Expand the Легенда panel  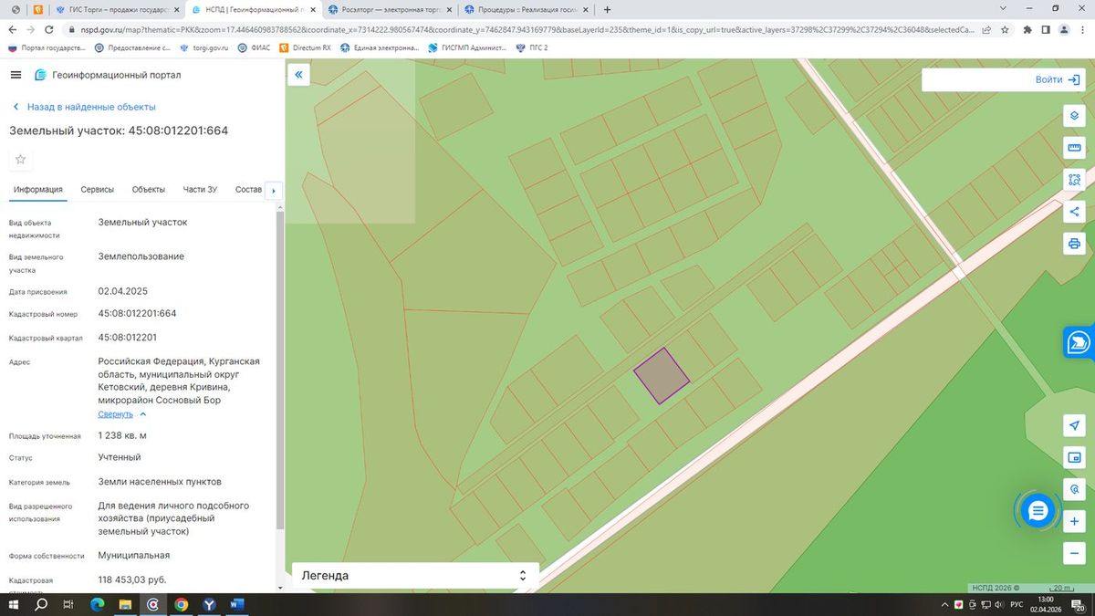coord(415,576)
